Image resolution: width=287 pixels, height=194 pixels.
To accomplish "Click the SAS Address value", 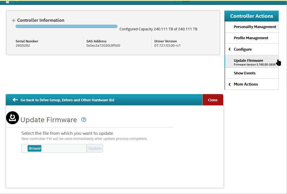I will tap(103, 45).
